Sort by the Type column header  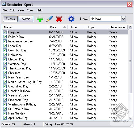pos(96,27)
